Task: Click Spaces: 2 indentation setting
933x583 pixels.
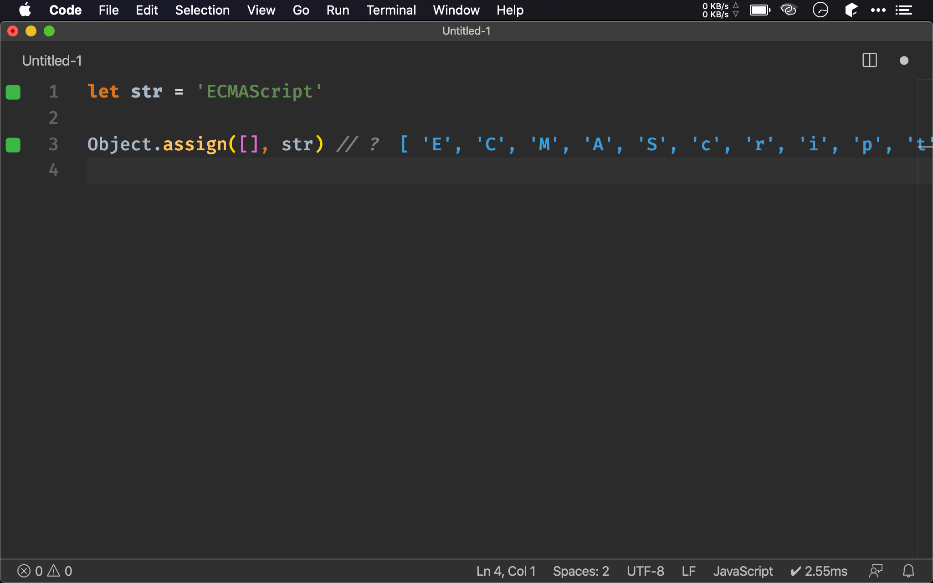Action: tap(580, 570)
